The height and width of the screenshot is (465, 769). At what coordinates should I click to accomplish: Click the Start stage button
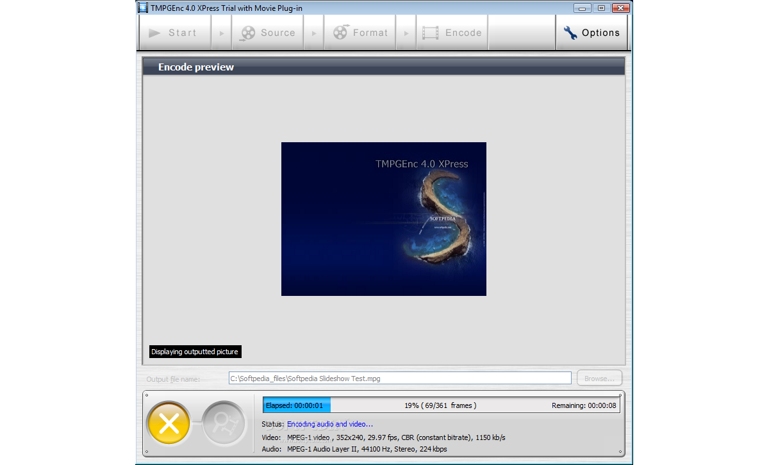click(x=175, y=33)
